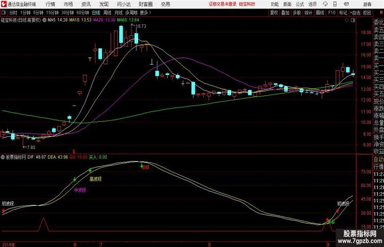Viewport: 384px width, 247px height.
Task: Click the 买入: 0.00 value
Action: pyautogui.click(x=98, y=157)
